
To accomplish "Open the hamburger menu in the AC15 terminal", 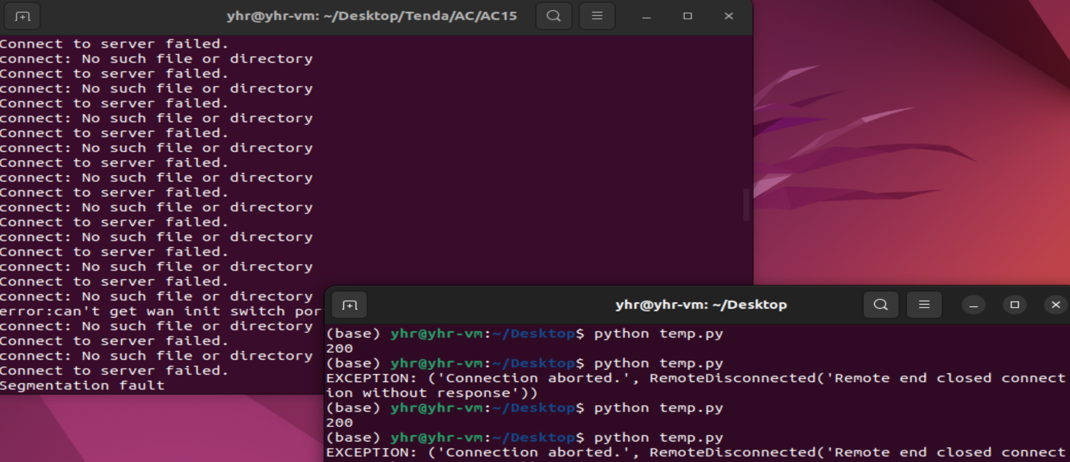I will coord(597,16).
